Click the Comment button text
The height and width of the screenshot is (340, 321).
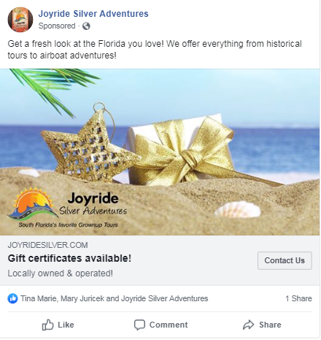click(x=169, y=325)
